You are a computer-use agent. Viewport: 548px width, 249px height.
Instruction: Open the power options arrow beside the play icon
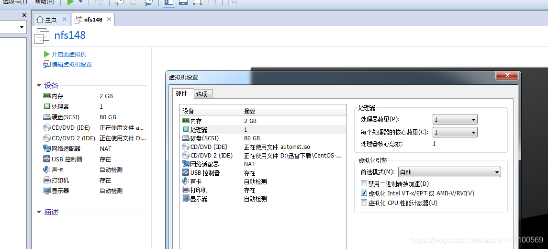81,2
